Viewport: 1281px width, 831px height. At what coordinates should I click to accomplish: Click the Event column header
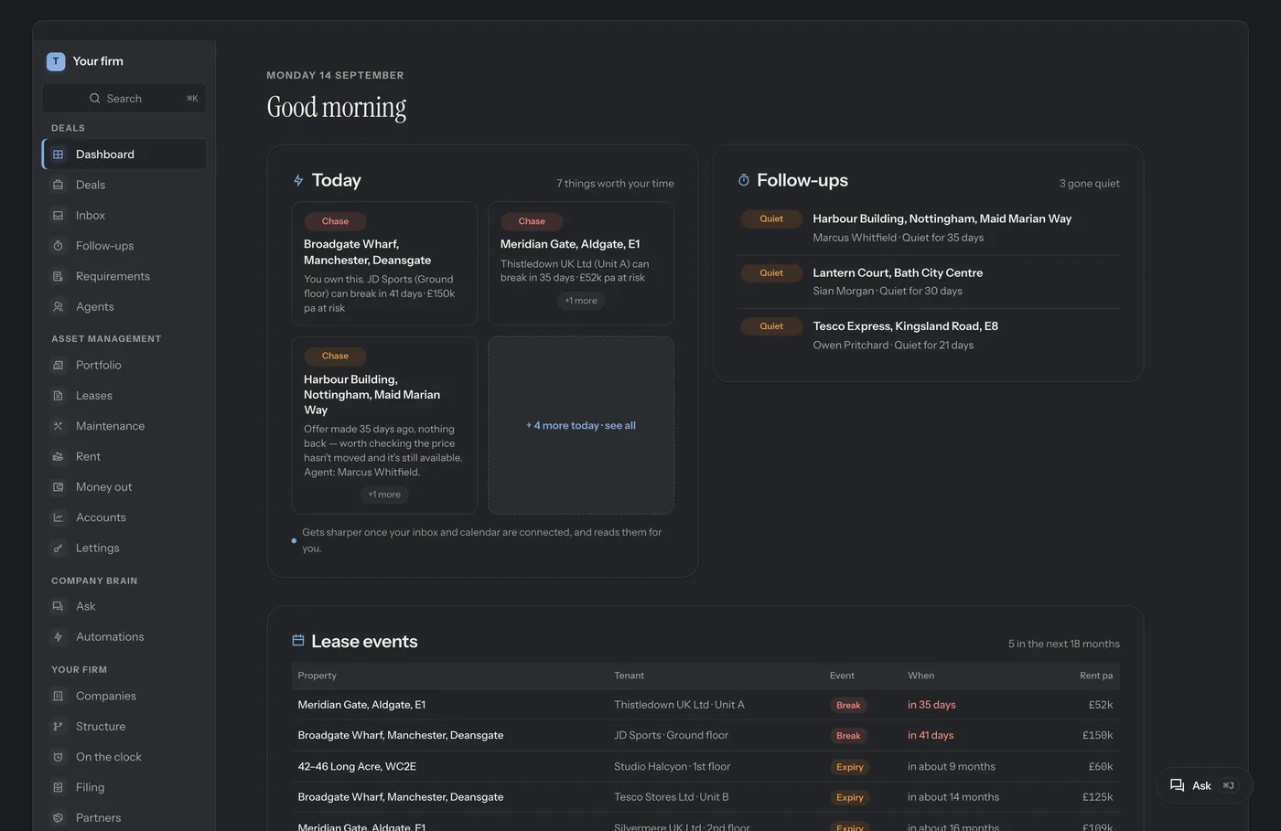click(x=842, y=676)
